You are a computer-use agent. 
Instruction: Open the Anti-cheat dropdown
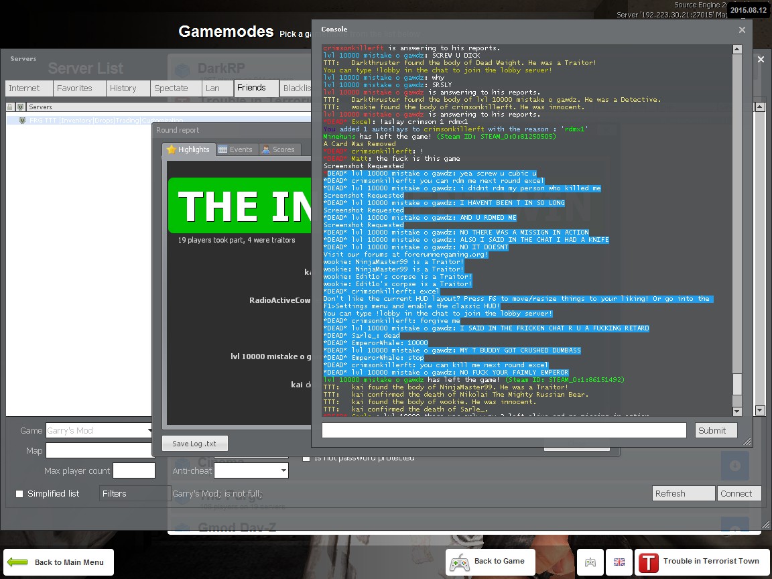[x=251, y=470]
